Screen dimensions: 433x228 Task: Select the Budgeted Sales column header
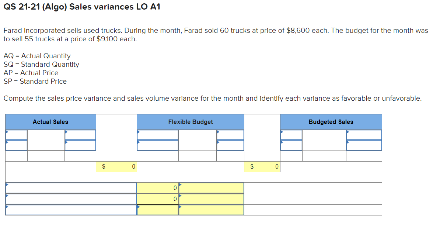[x=331, y=122]
